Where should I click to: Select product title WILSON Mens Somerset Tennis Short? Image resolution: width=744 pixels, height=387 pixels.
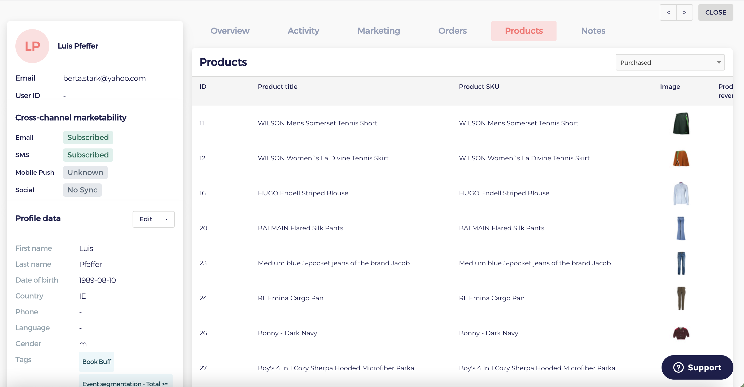click(x=317, y=123)
